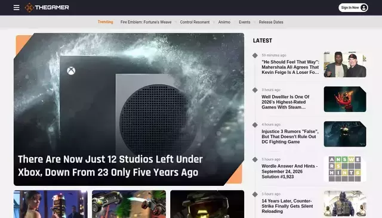Open the hamburger navigation menu
382x218 pixels.
coord(16,8)
